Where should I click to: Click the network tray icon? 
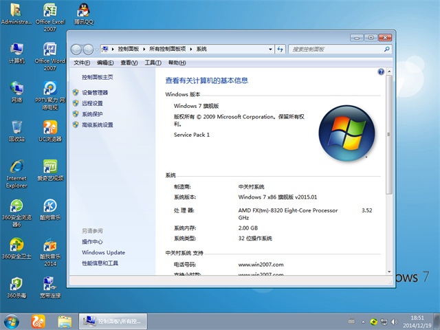[x=384, y=322]
